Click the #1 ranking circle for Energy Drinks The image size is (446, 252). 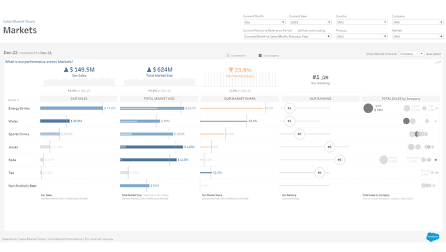(289, 108)
